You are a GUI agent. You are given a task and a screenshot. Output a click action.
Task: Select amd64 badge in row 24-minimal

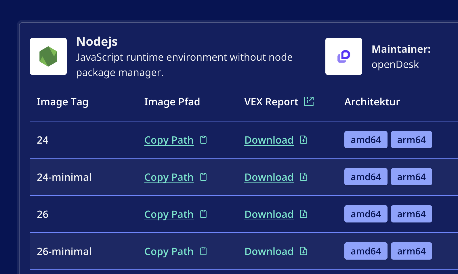(x=366, y=177)
